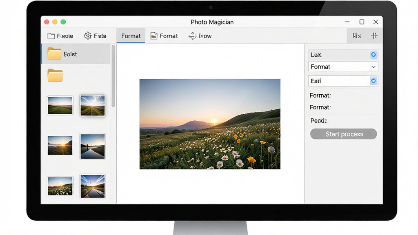Viewport: 418px width, 235px height.
Task: Select the green hills sunrise thumbnail
Action: (x=60, y=106)
